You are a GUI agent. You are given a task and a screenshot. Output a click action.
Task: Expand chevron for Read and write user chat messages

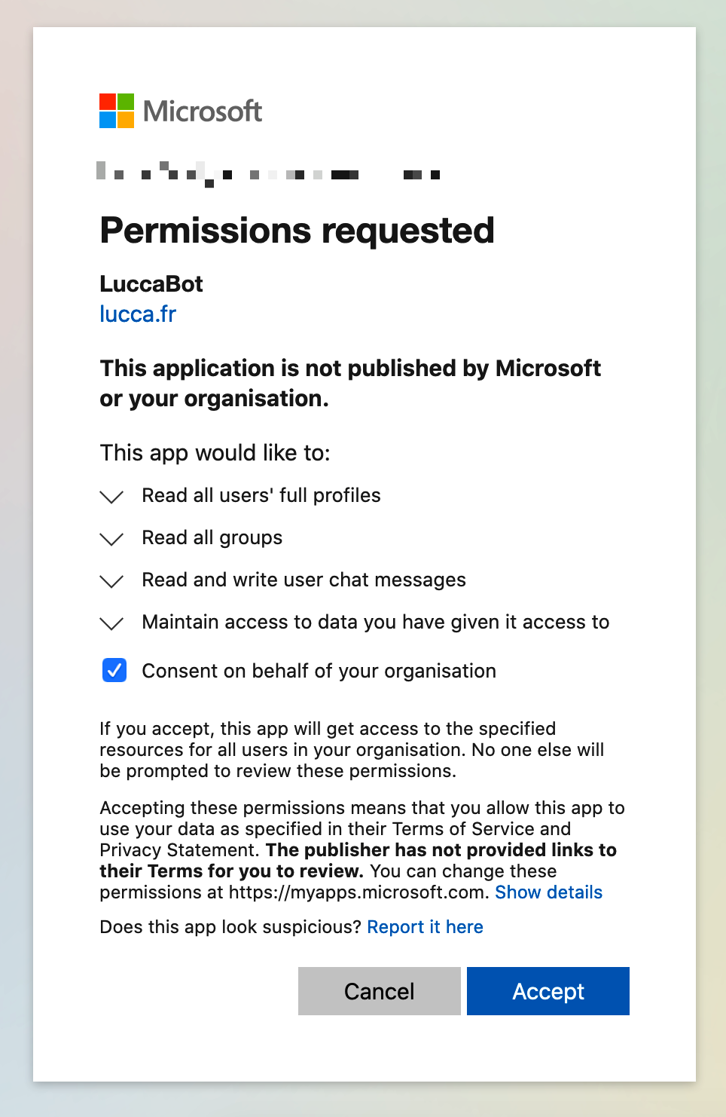111,581
